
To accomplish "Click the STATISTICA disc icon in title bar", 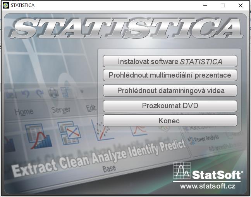I will (6, 5).
